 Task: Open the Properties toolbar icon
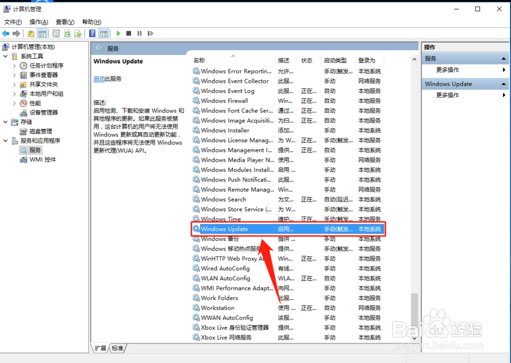[x=56, y=33]
